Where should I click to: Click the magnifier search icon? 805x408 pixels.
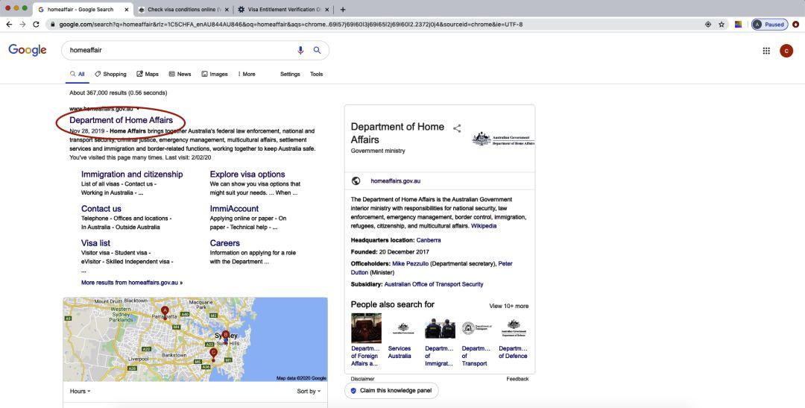[318, 50]
